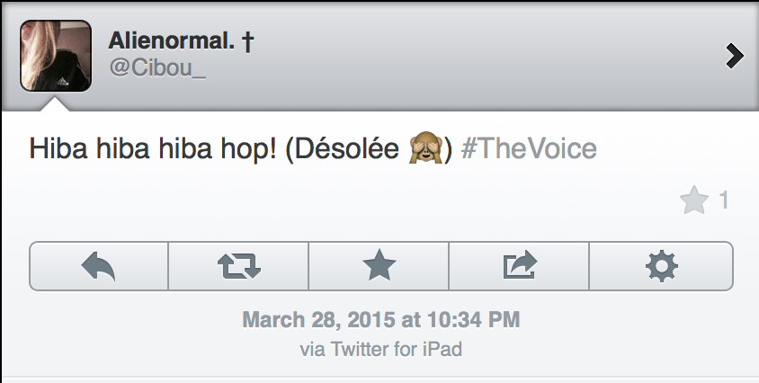Open the #TheVoice hashtag

click(x=529, y=148)
